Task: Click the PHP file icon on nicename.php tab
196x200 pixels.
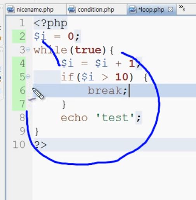Action: point(10,10)
